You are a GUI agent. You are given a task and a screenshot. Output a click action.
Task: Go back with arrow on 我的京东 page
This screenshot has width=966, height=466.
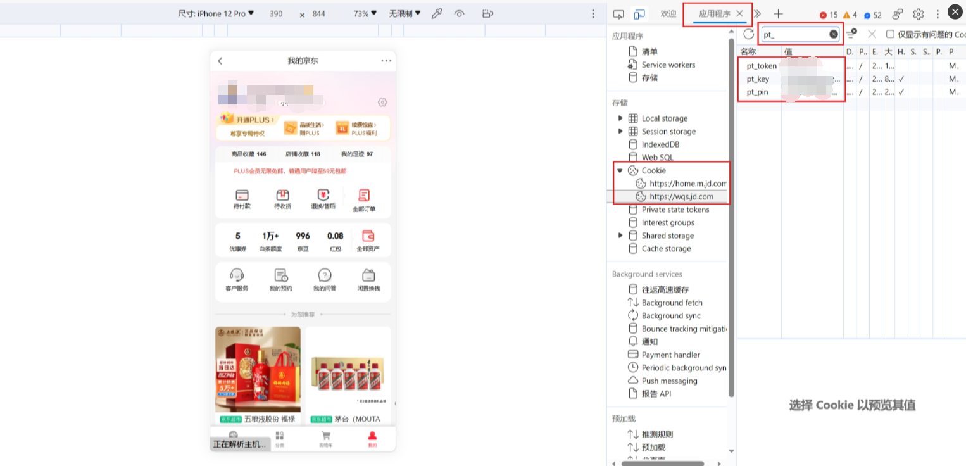click(220, 61)
